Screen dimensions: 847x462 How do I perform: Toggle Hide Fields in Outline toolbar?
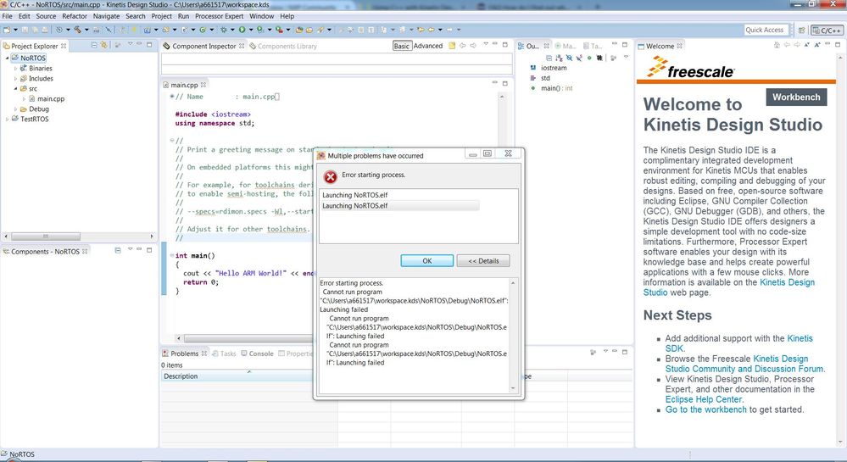click(569, 58)
